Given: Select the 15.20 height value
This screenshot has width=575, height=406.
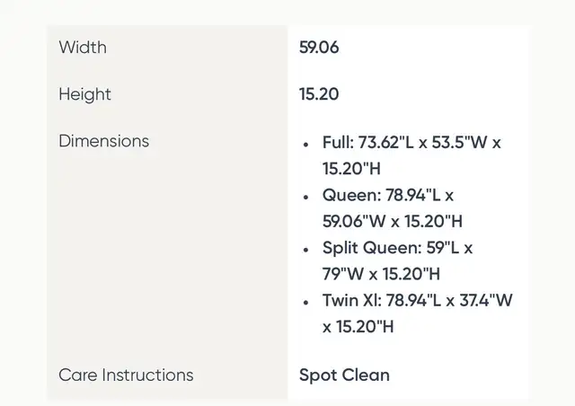Looking at the screenshot, I should click(x=319, y=94).
